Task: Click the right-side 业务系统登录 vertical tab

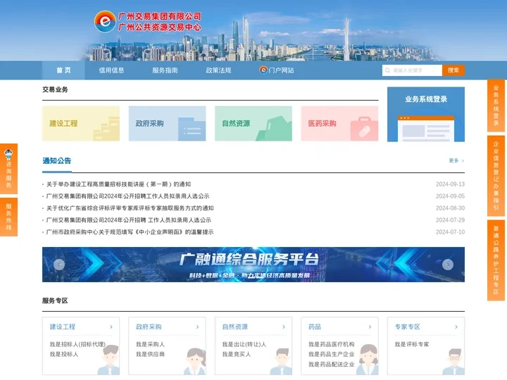Action: [496, 106]
